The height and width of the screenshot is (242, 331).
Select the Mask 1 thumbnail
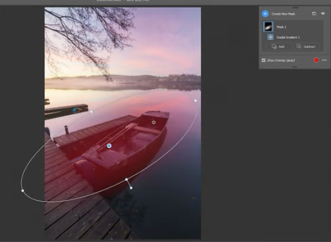point(268,26)
